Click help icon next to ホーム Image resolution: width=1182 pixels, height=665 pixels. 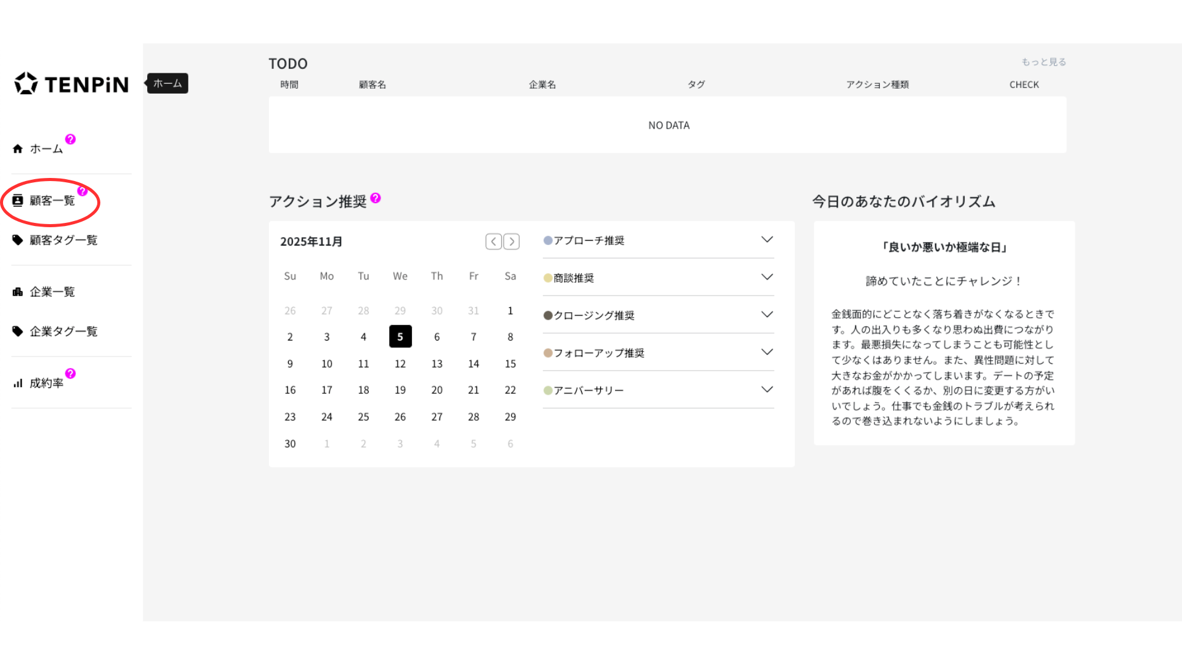pyautogui.click(x=70, y=139)
